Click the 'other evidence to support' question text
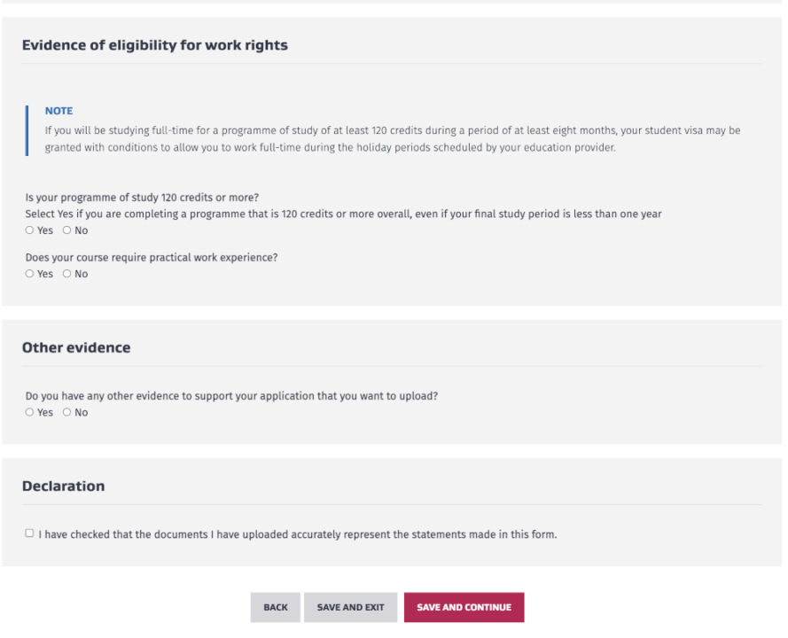Screen dimensions: 788x638 pos(231,396)
